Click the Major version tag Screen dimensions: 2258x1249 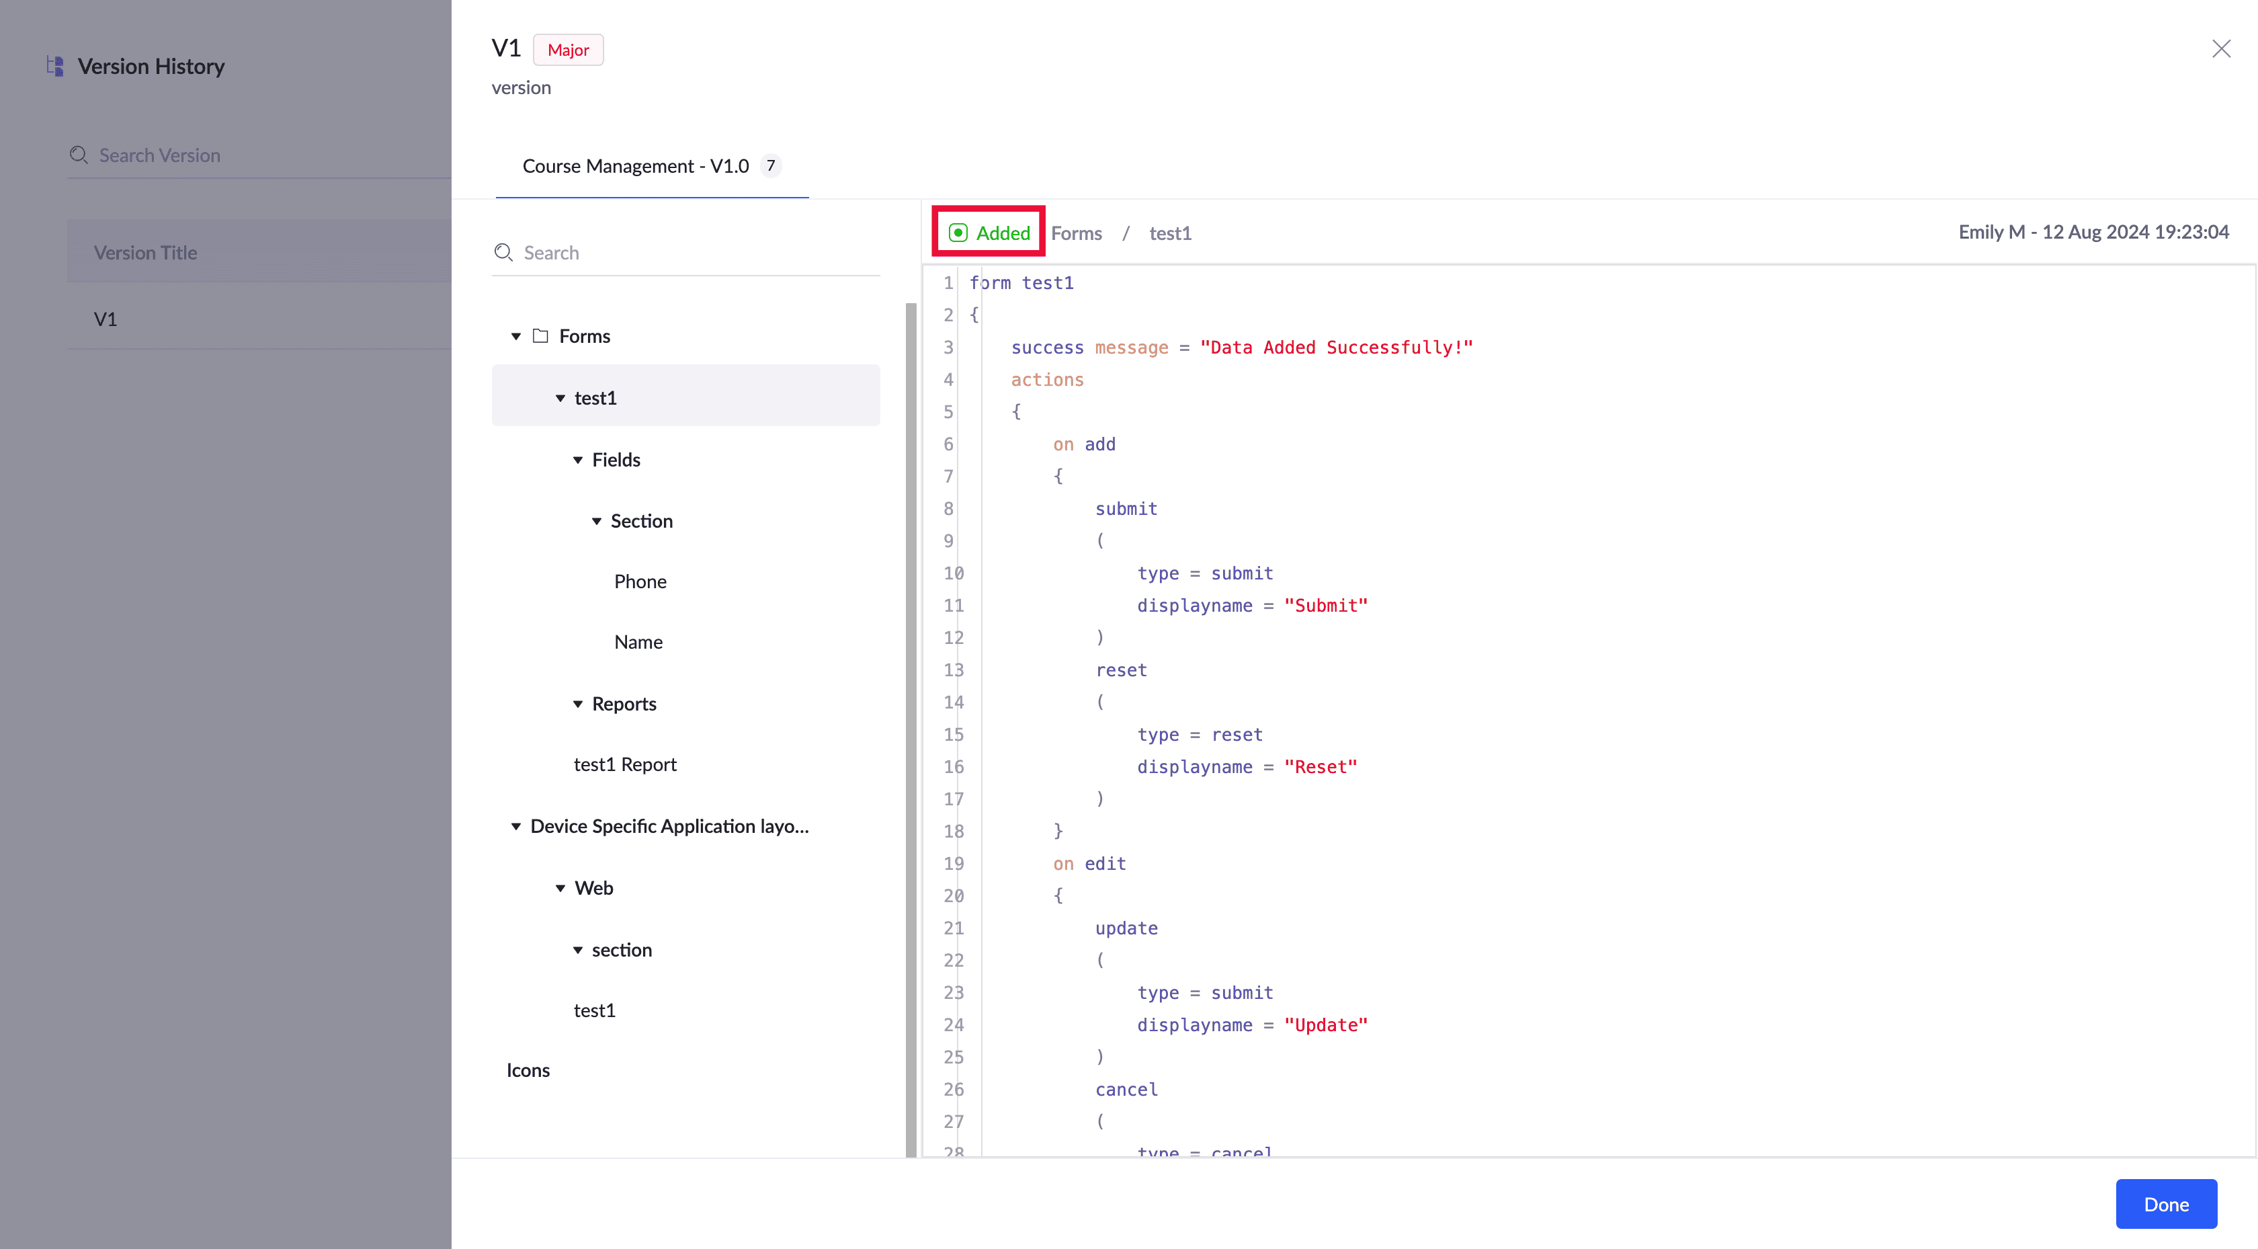pyautogui.click(x=568, y=50)
